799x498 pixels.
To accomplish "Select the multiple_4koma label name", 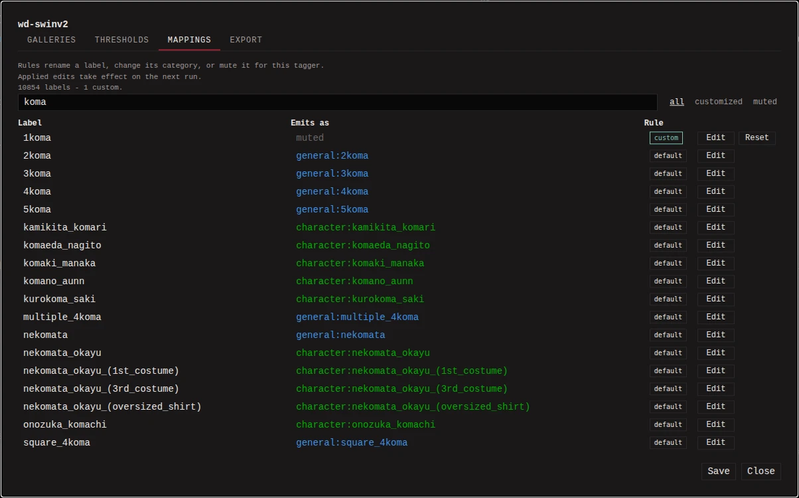I will tap(62, 317).
